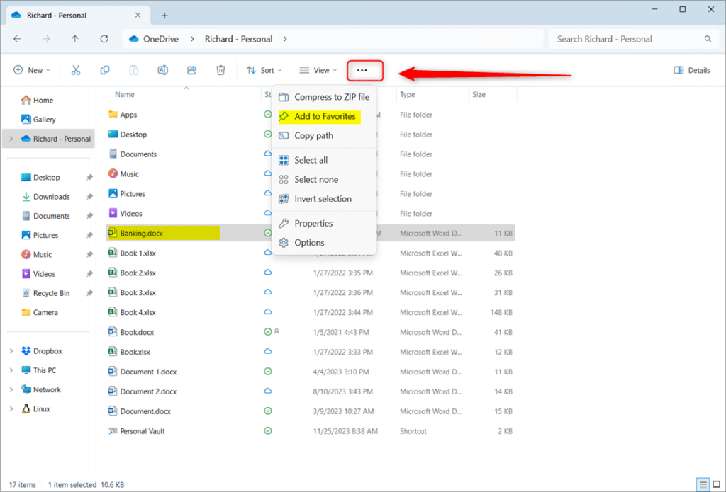Open the See more ellipsis menu
Viewport: 726px width, 492px height.
click(x=364, y=70)
